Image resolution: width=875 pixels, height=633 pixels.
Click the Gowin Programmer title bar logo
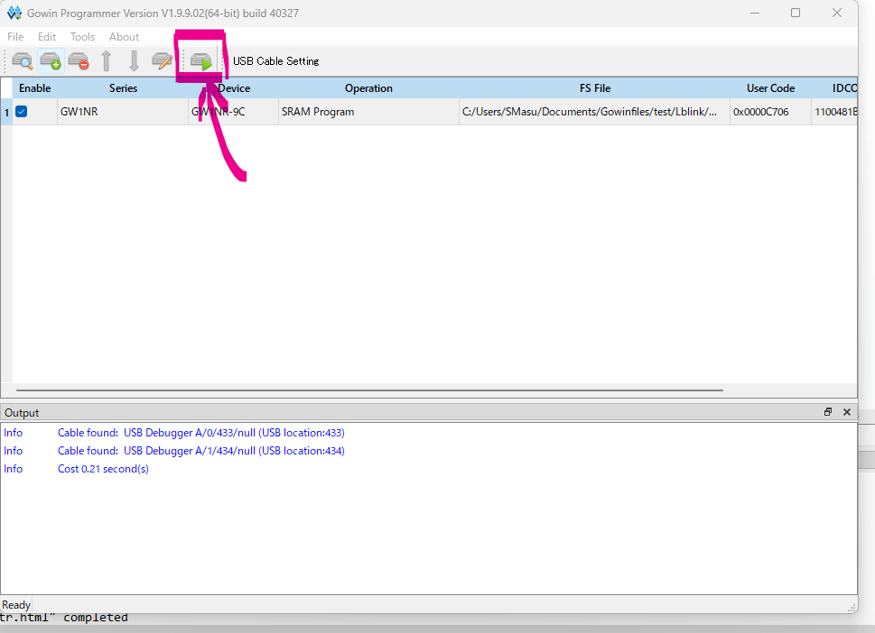click(14, 13)
